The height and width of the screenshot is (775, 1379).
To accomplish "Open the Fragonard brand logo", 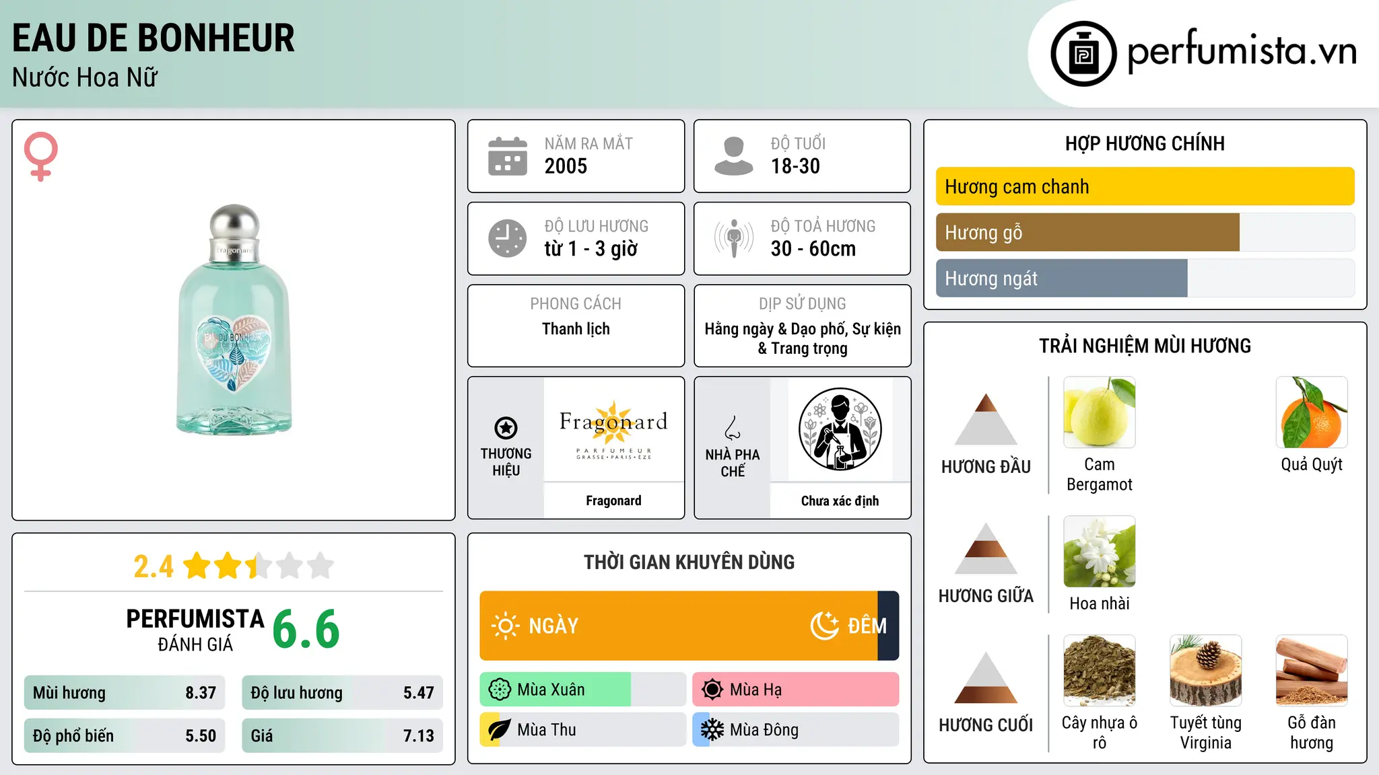I will (x=613, y=429).
